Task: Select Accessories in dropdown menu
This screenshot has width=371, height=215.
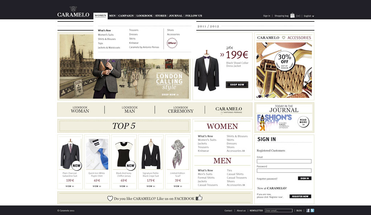Action: click(x=173, y=34)
